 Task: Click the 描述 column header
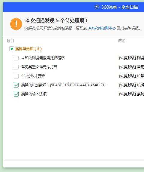click(x=121, y=41)
